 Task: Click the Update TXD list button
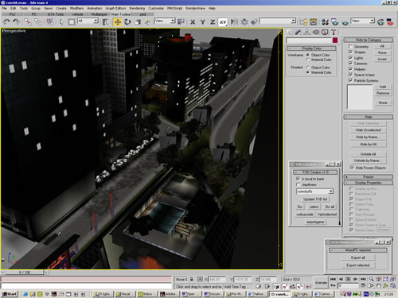click(x=315, y=199)
